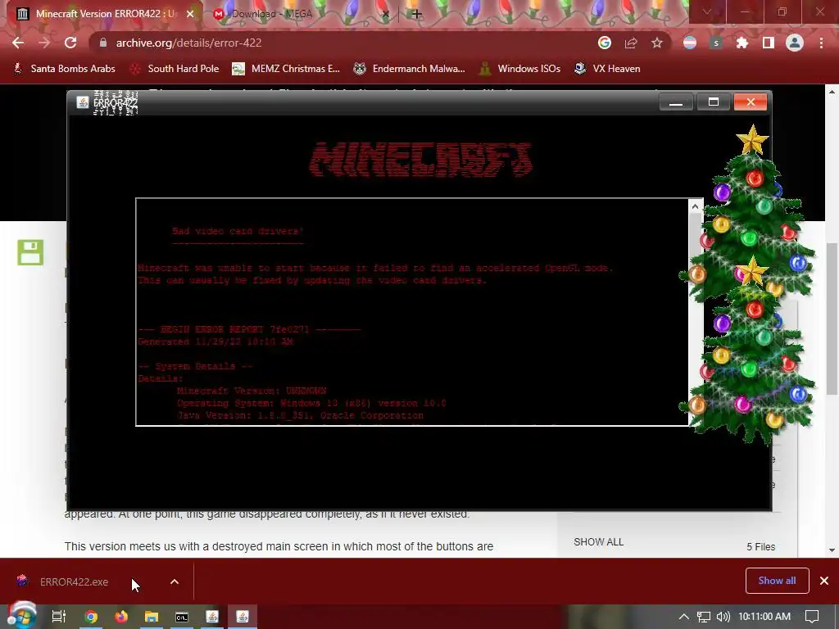Open the Extensions puzzle icon
Image resolution: width=839 pixels, height=629 pixels.
tap(742, 43)
